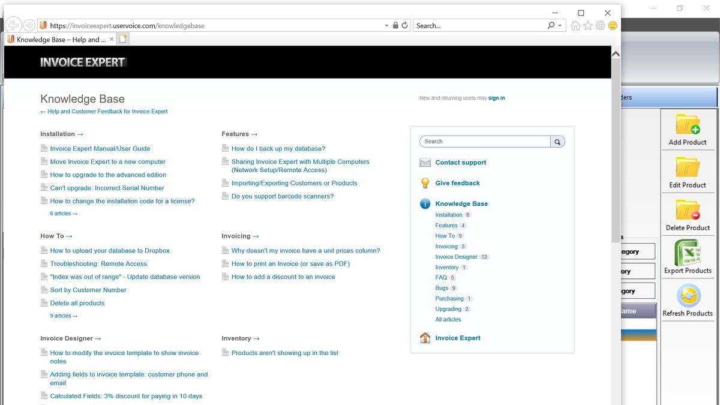This screenshot has width=720, height=405.
Task: Select the Knowledge Base browser tab
Action: pos(57,38)
